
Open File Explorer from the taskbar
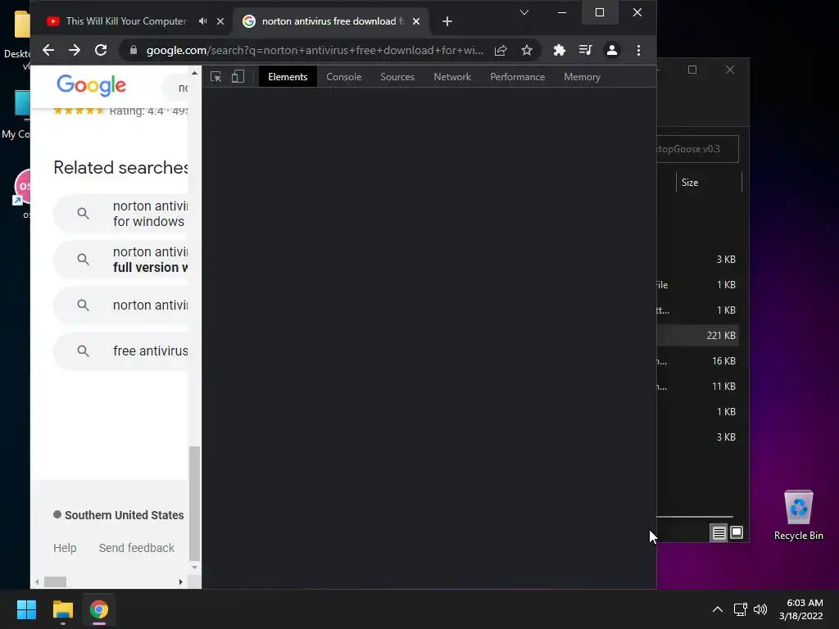[x=62, y=609]
